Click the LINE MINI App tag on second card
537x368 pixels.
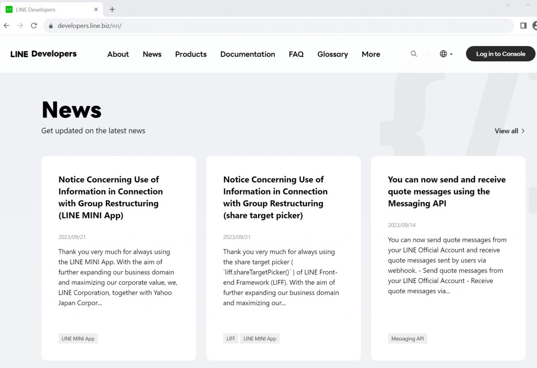pos(260,339)
